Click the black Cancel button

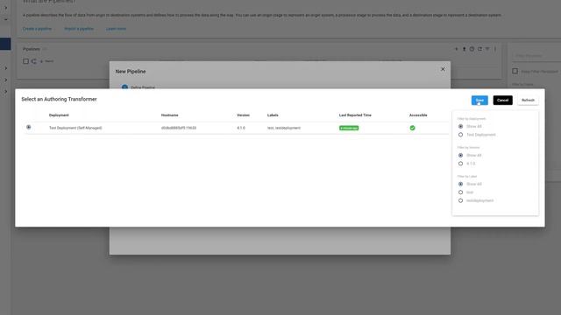coord(502,101)
